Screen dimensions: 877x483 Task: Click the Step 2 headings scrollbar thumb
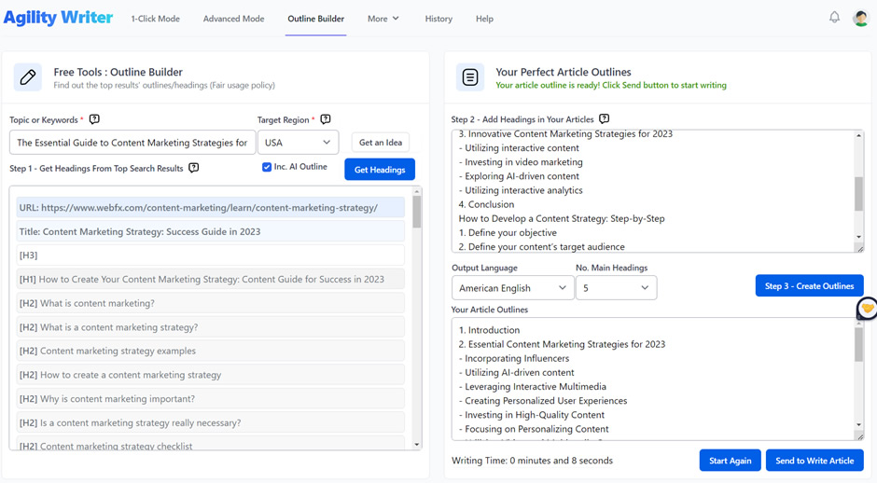[858, 193]
